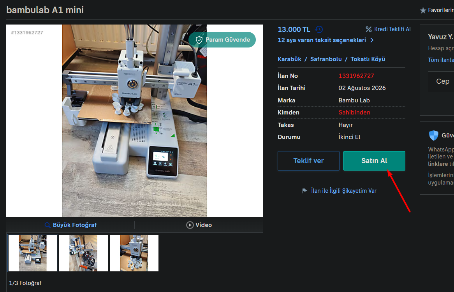Select the second thumbnail with filament spools
The height and width of the screenshot is (292, 454).
(83, 253)
